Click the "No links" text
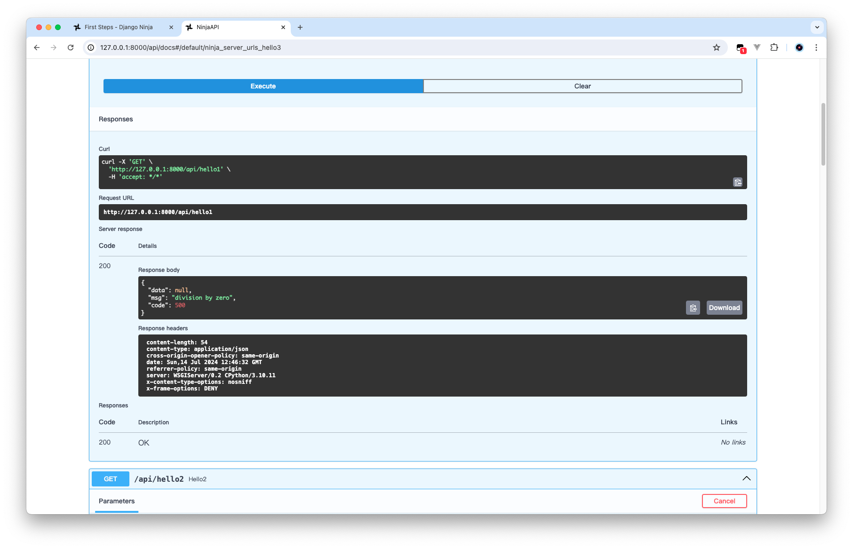Viewport: 853px width, 549px height. pyautogui.click(x=733, y=442)
